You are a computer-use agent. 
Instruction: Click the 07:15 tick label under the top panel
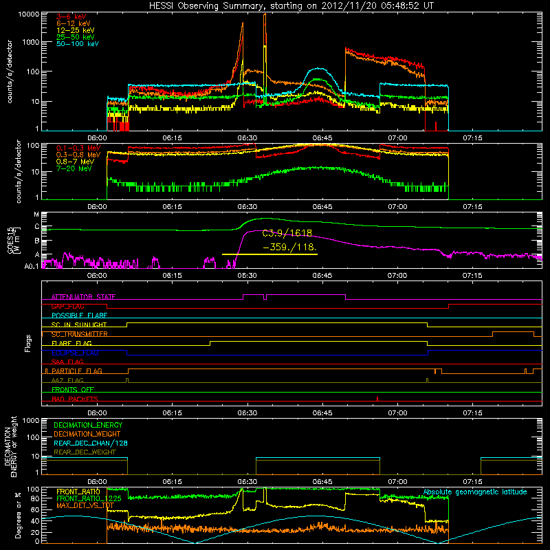click(472, 138)
